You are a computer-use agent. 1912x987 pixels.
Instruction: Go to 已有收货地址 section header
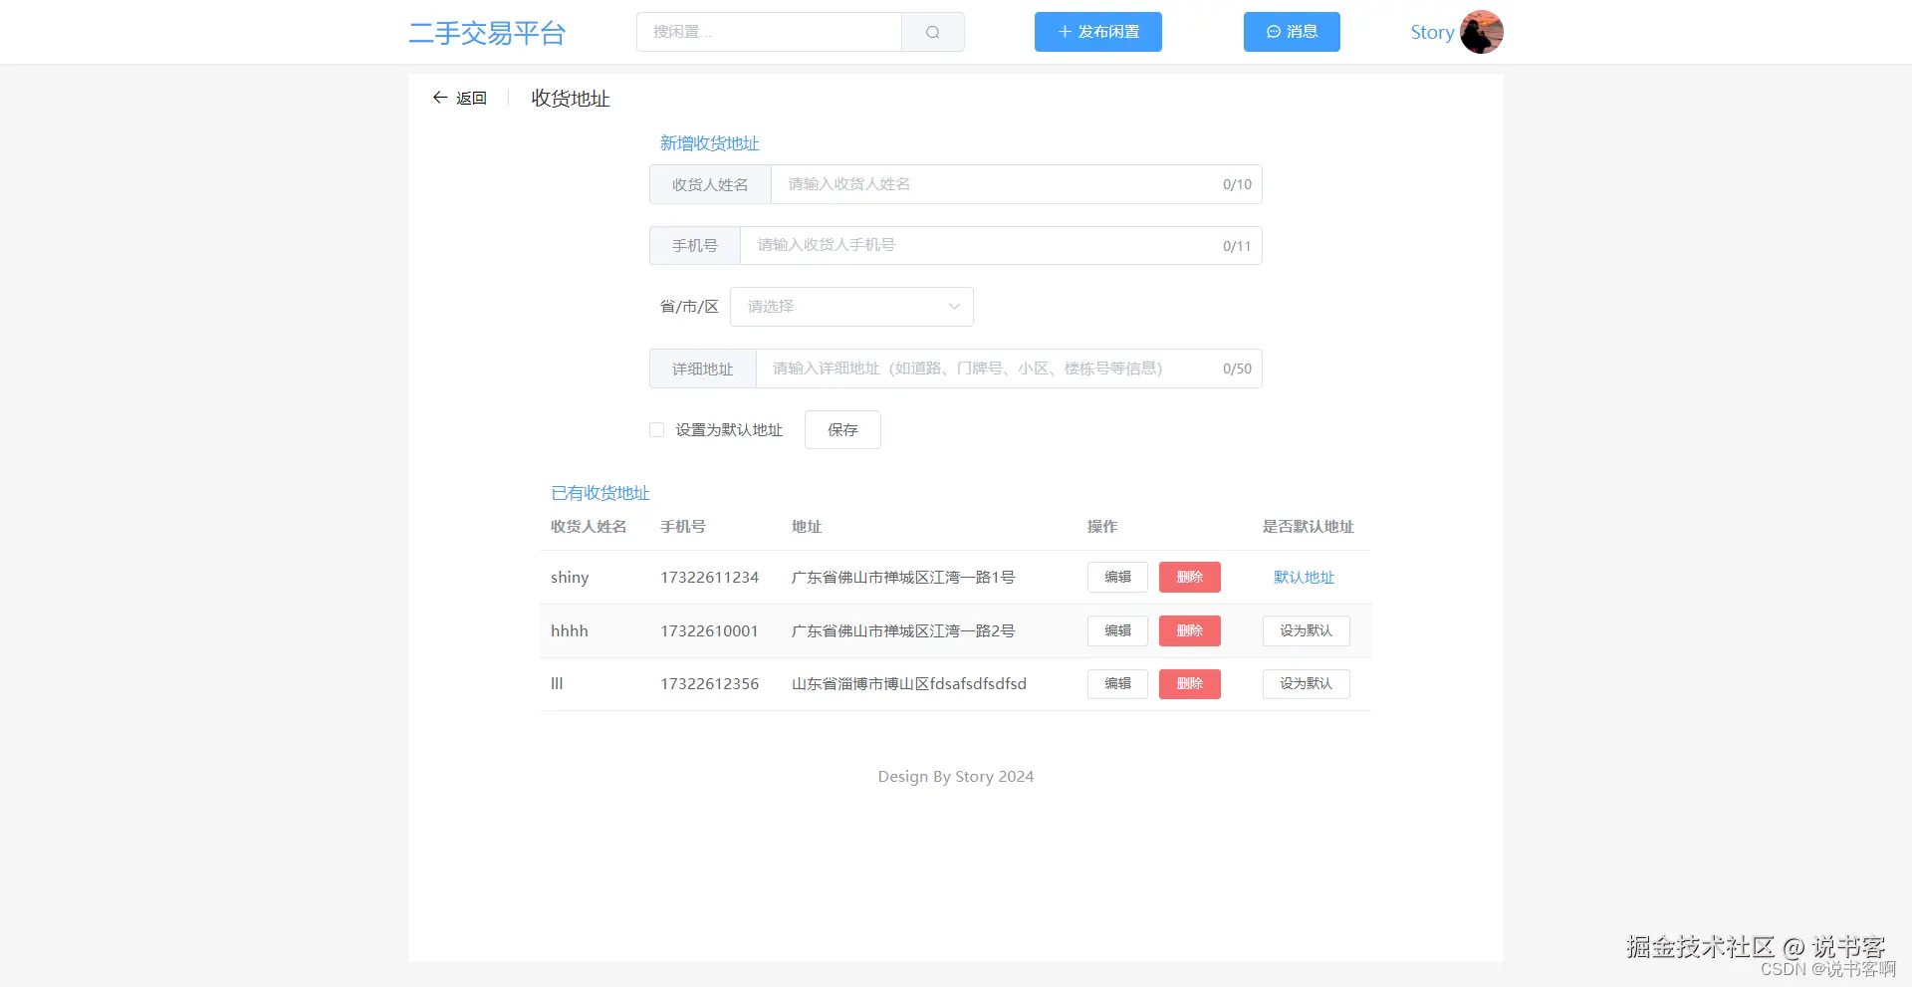tap(598, 493)
